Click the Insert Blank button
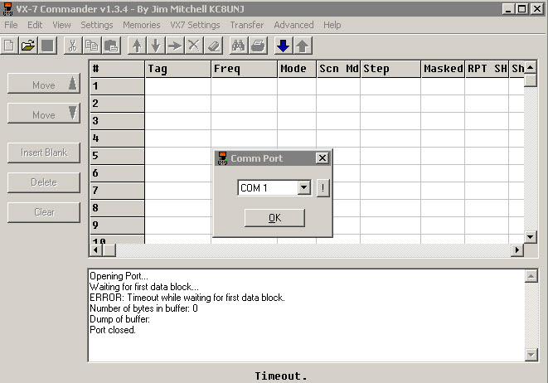Viewport: 548px width, 383px height. [x=44, y=153]
